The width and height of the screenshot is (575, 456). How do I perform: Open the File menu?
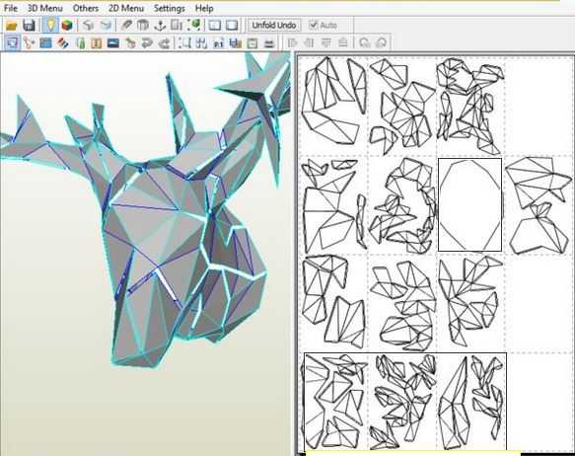click(x=10, y=8)
